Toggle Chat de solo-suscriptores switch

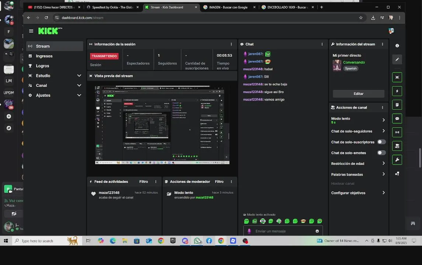[381, 142]
